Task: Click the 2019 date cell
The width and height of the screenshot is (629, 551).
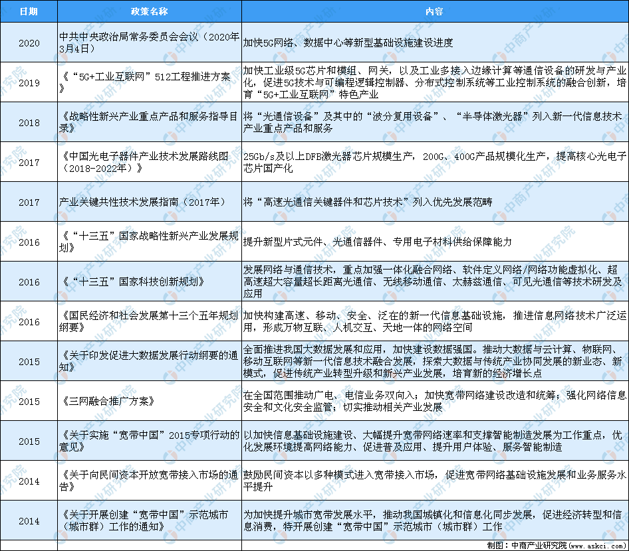Action: point(29,83)
